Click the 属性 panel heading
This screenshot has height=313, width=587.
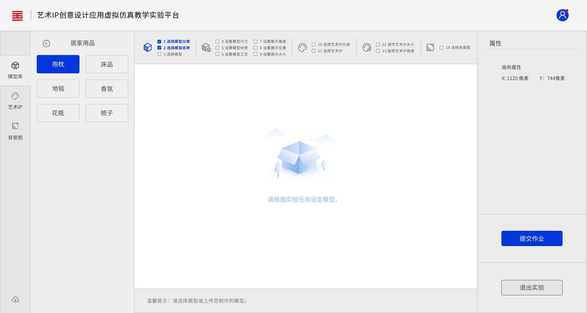pos(495,43)
